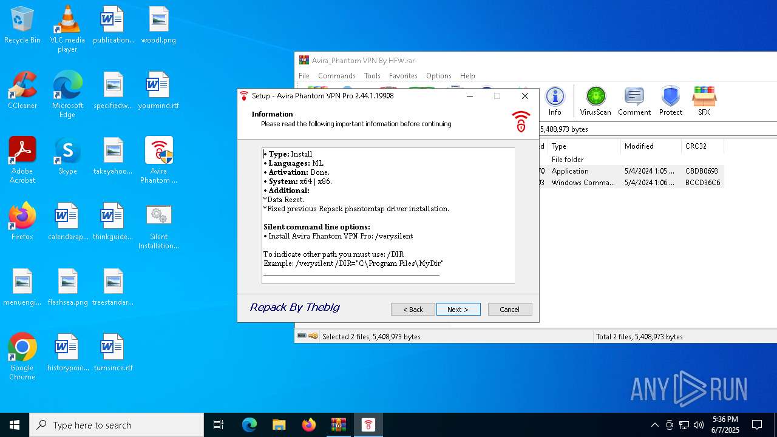Show hidden system tray icons

point(654,425)
